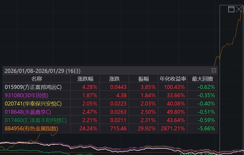Click 0.0443 change value cell

click(x=118, y=87)
